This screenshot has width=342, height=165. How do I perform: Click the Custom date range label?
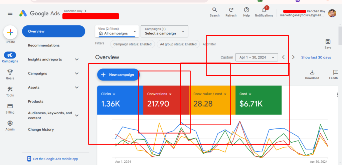click(x=227, y=57)
